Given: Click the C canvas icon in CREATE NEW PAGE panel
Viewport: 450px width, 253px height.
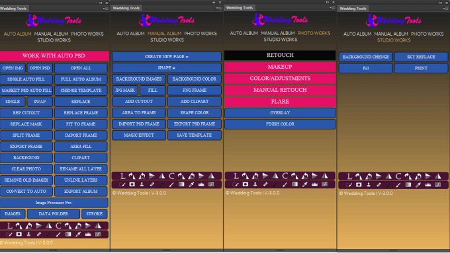Looking at the screenshot, I should [171, 176].
